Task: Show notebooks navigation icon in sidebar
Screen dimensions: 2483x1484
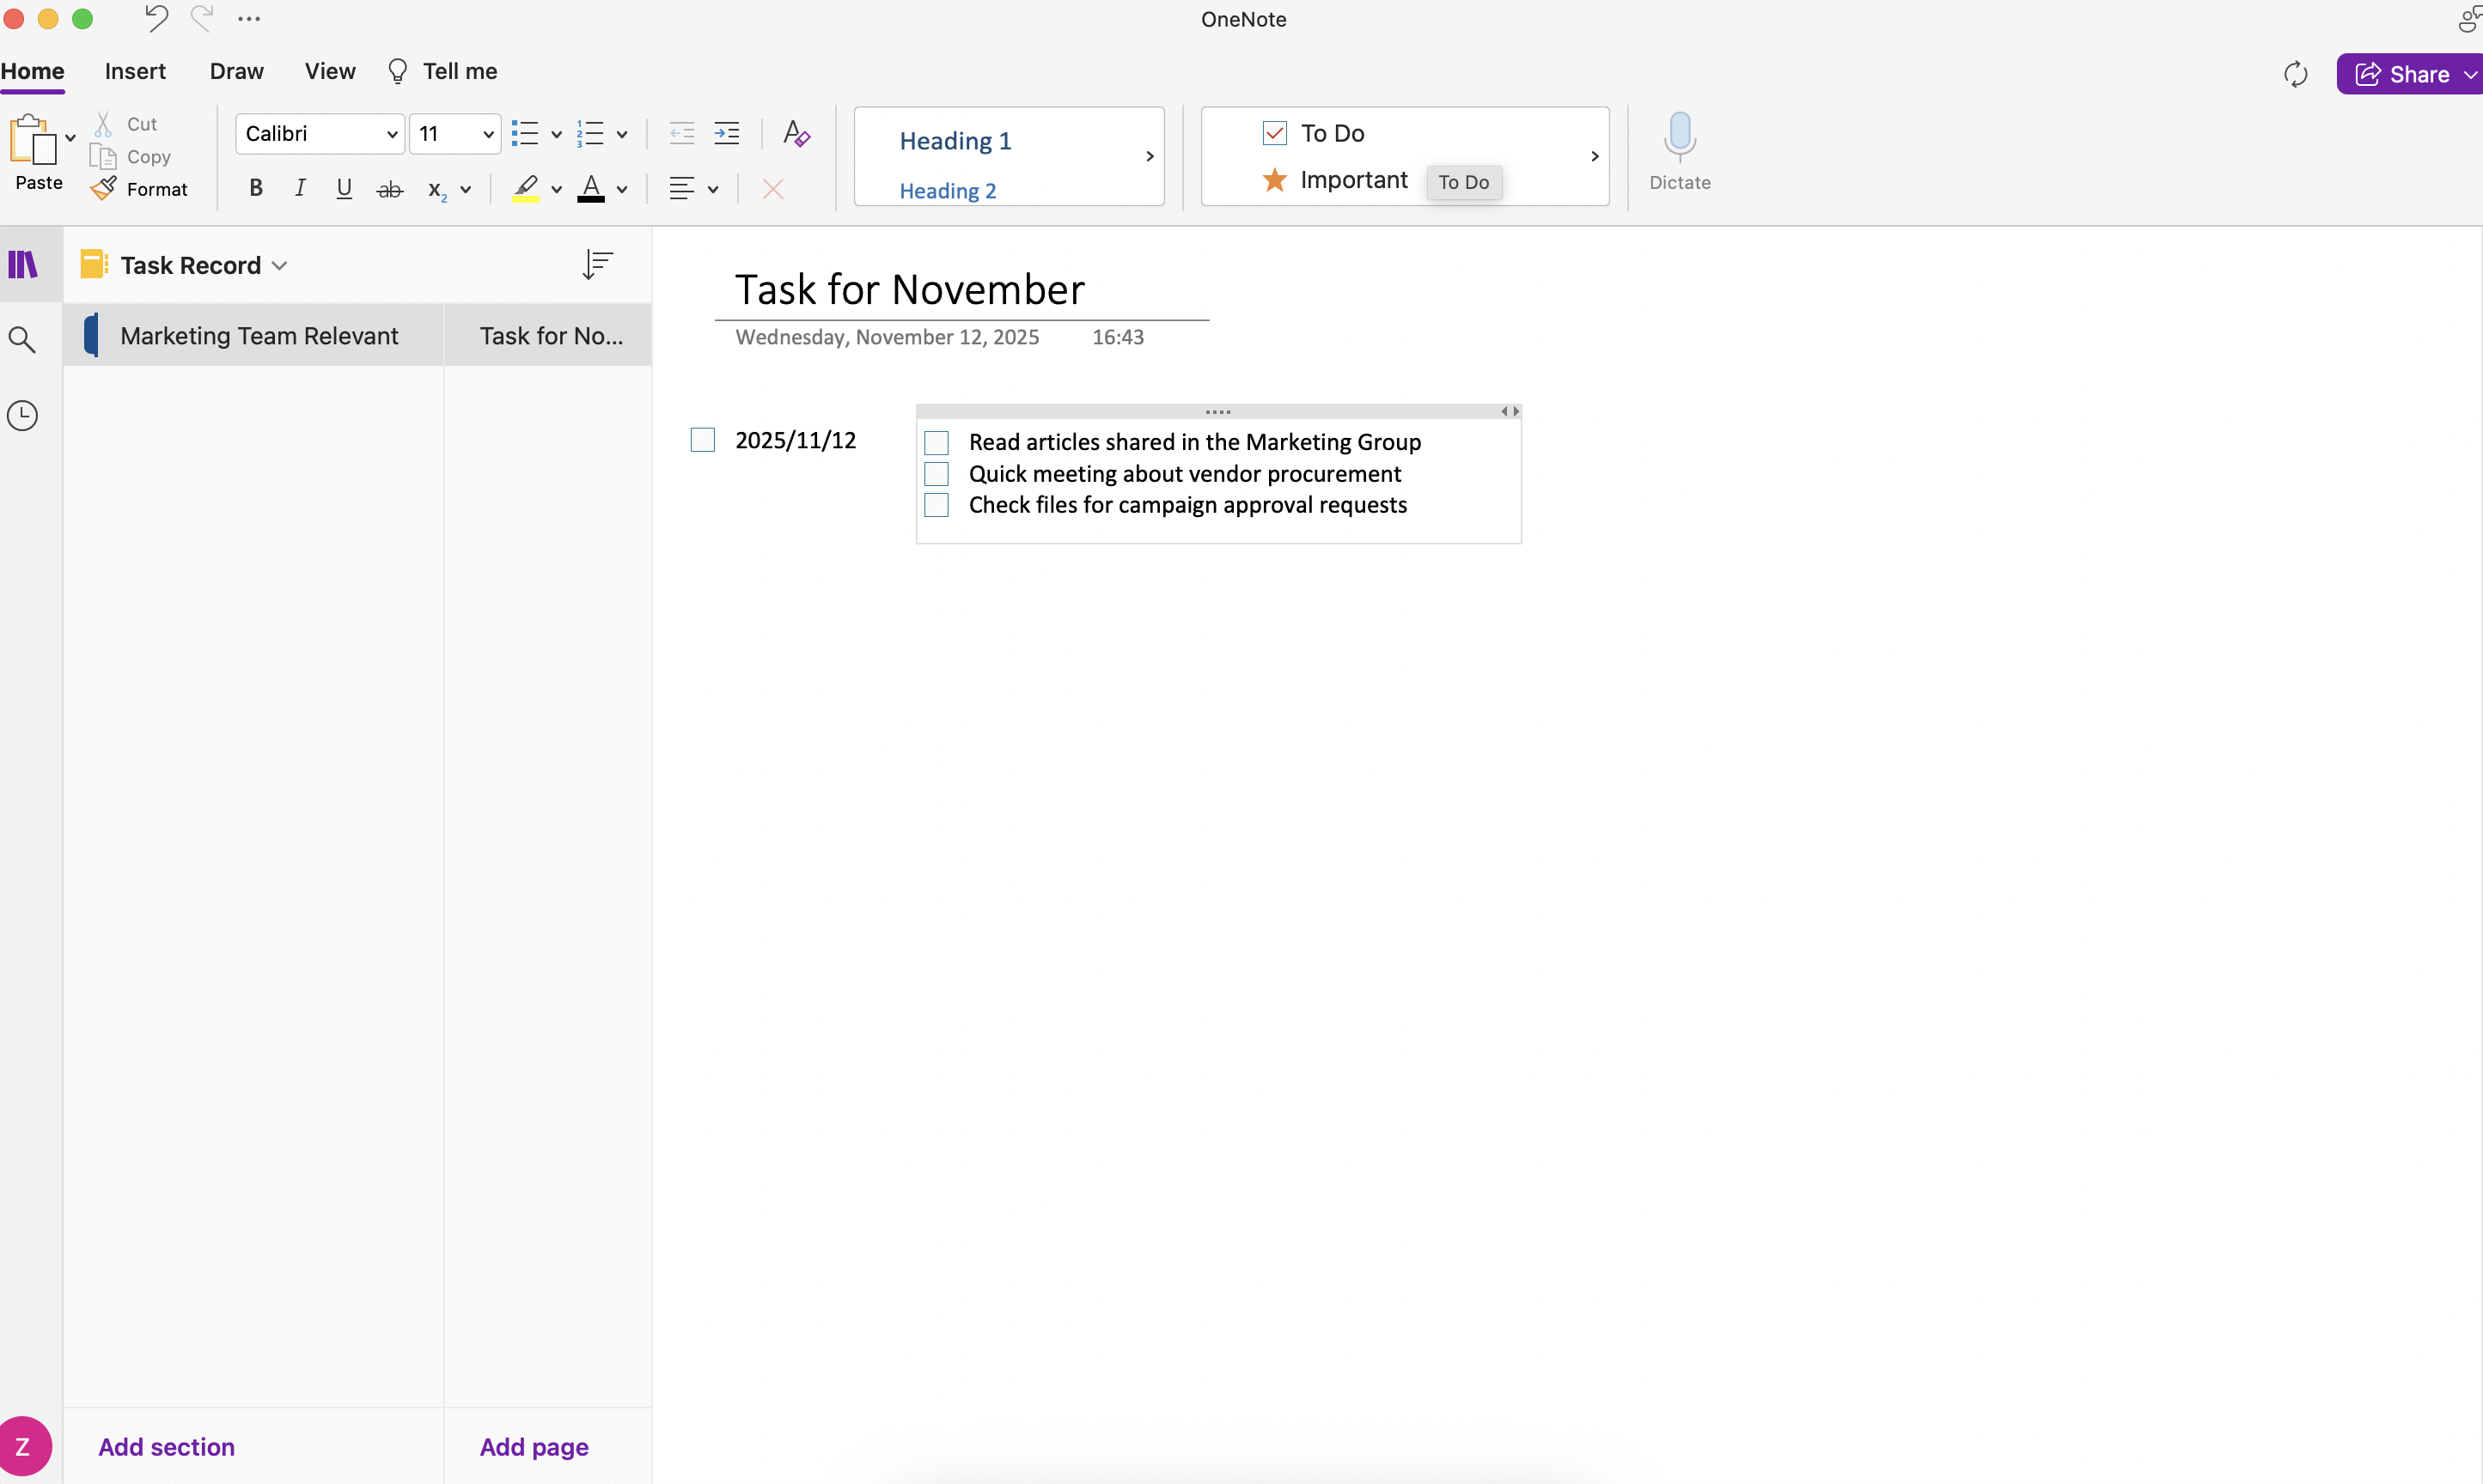Action: click(x=22, y=265)
